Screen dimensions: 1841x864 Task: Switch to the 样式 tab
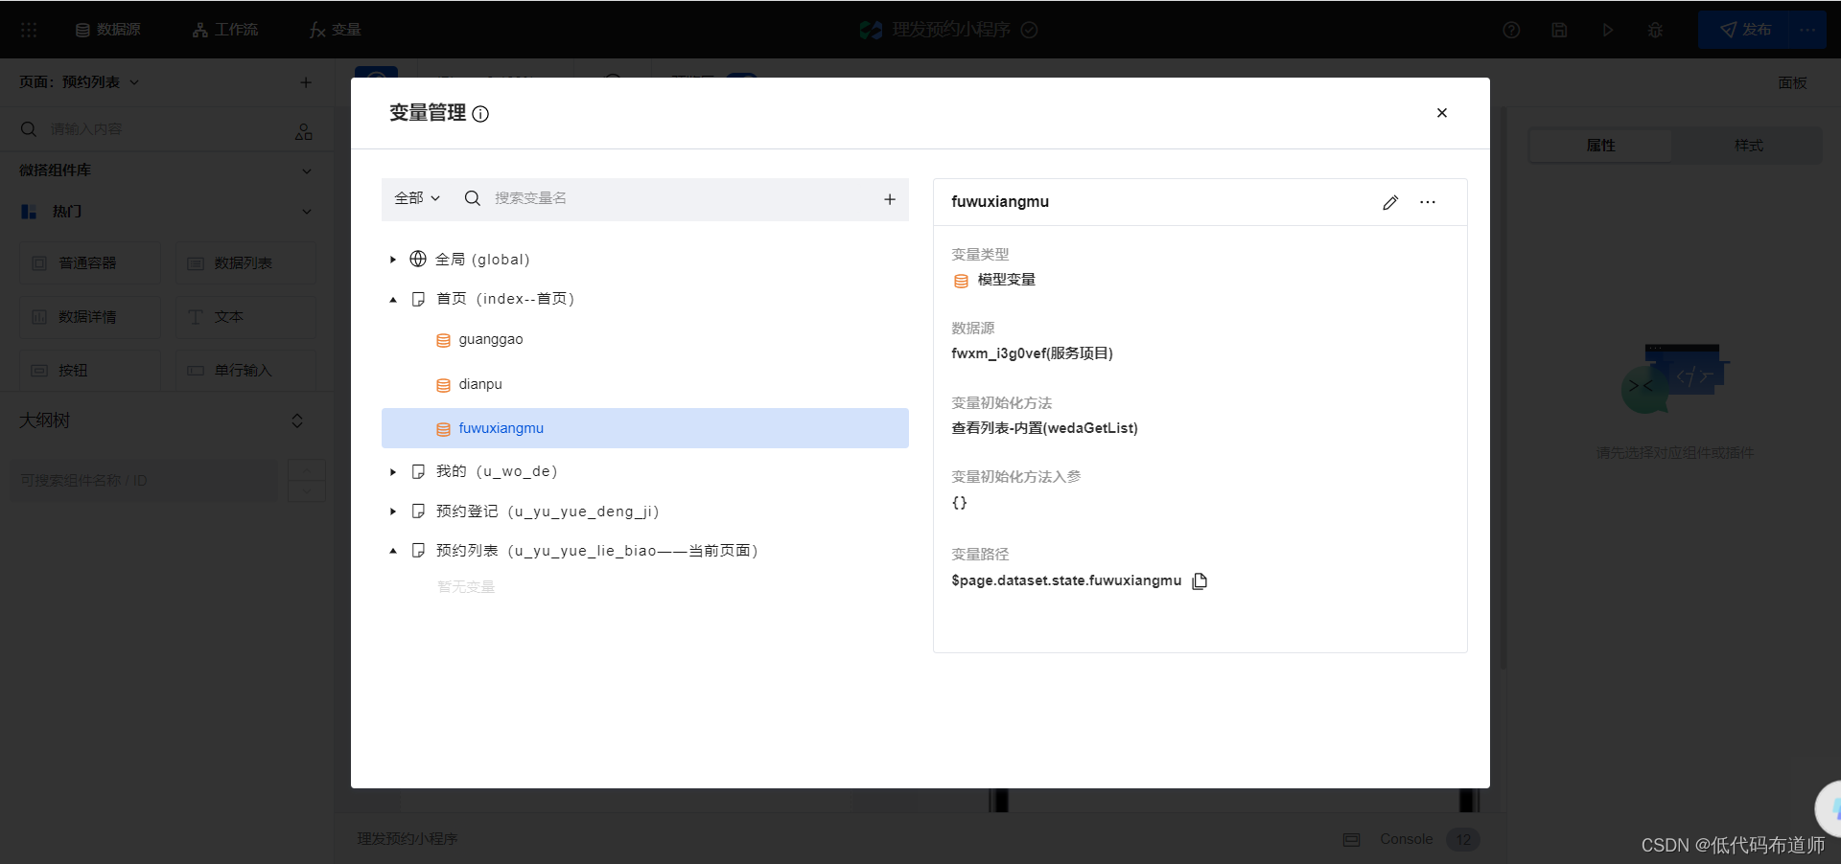click(x=1748, y=146)
